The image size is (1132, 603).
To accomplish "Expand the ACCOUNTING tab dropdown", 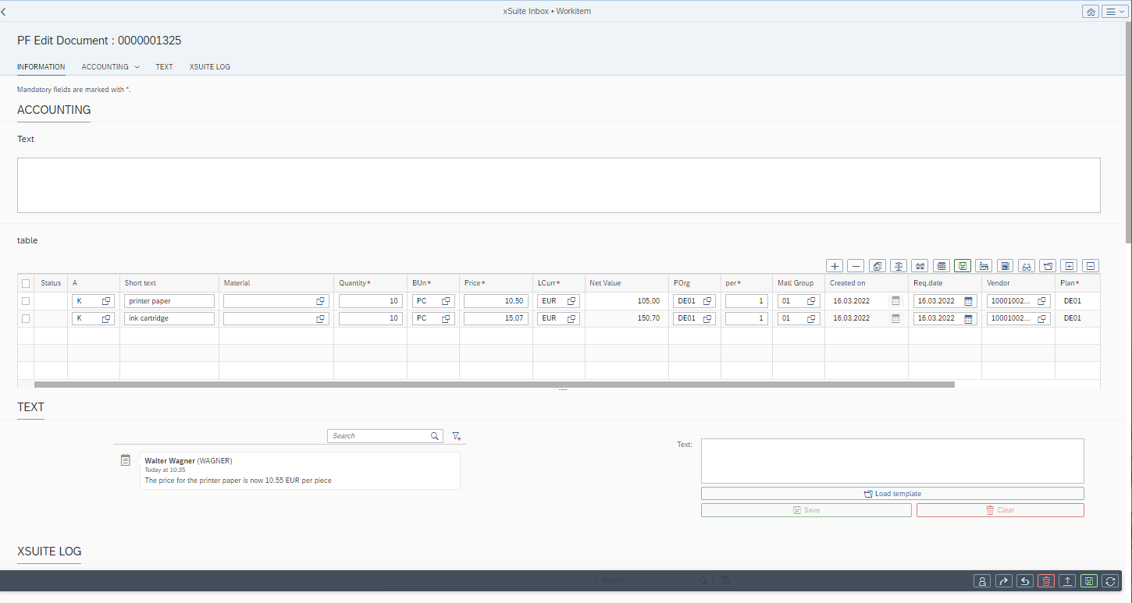I will pos(137,67).
